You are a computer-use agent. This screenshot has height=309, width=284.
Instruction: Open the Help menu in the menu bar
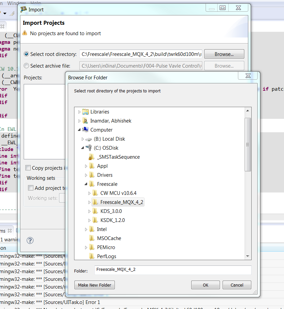[36, 3]
